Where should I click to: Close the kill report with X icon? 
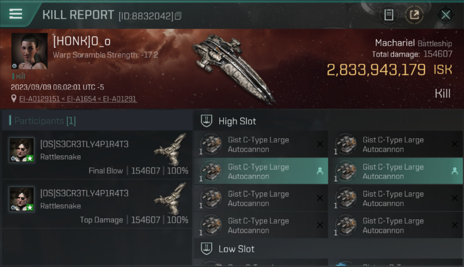tap(445, 15)
